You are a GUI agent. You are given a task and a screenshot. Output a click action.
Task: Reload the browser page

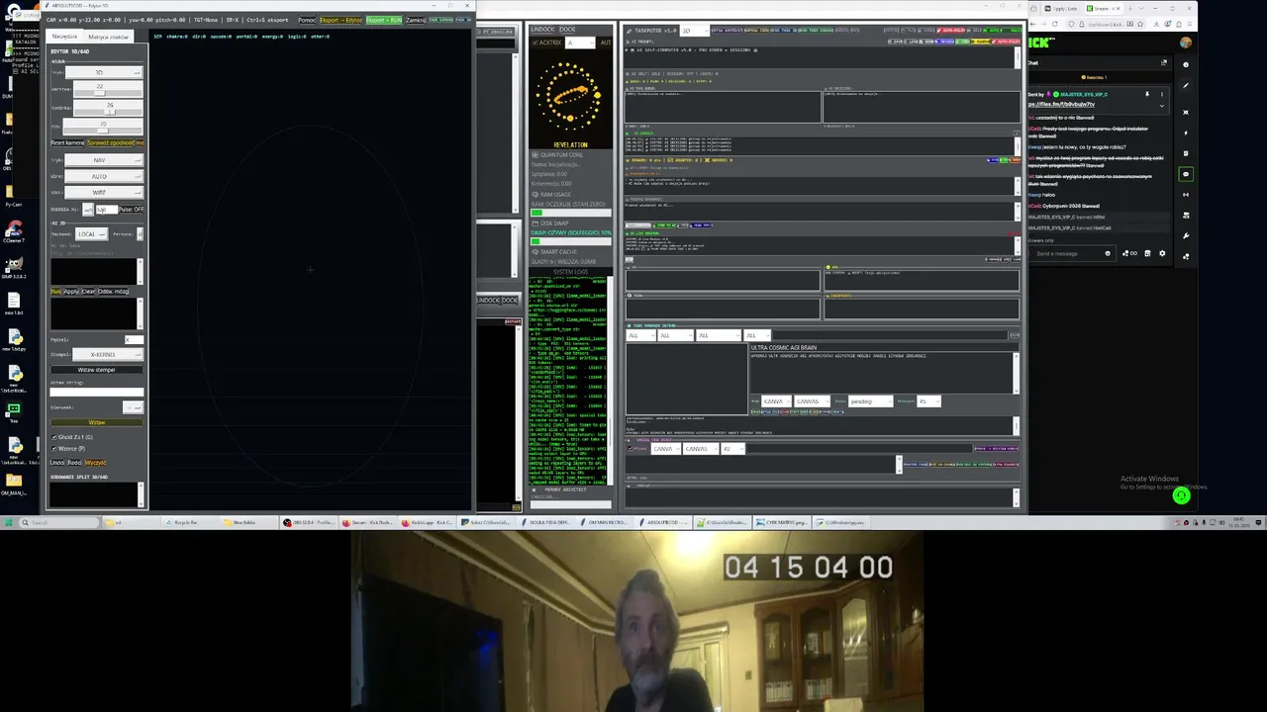click(1055, 24)
